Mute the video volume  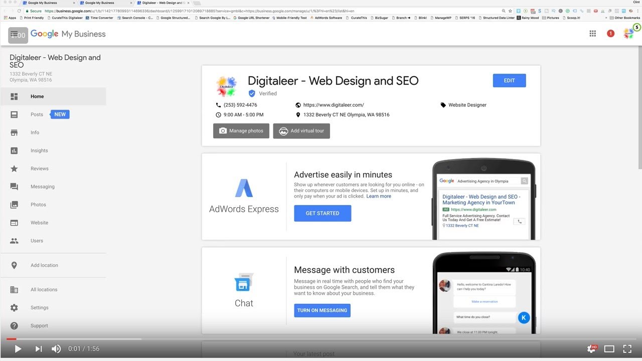click(x=56, y=349)
